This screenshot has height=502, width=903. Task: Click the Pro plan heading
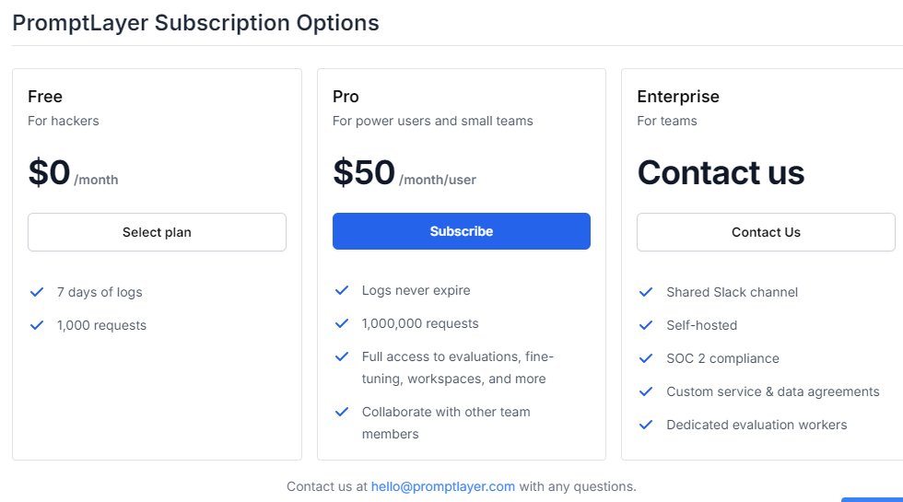coord(346,97)
